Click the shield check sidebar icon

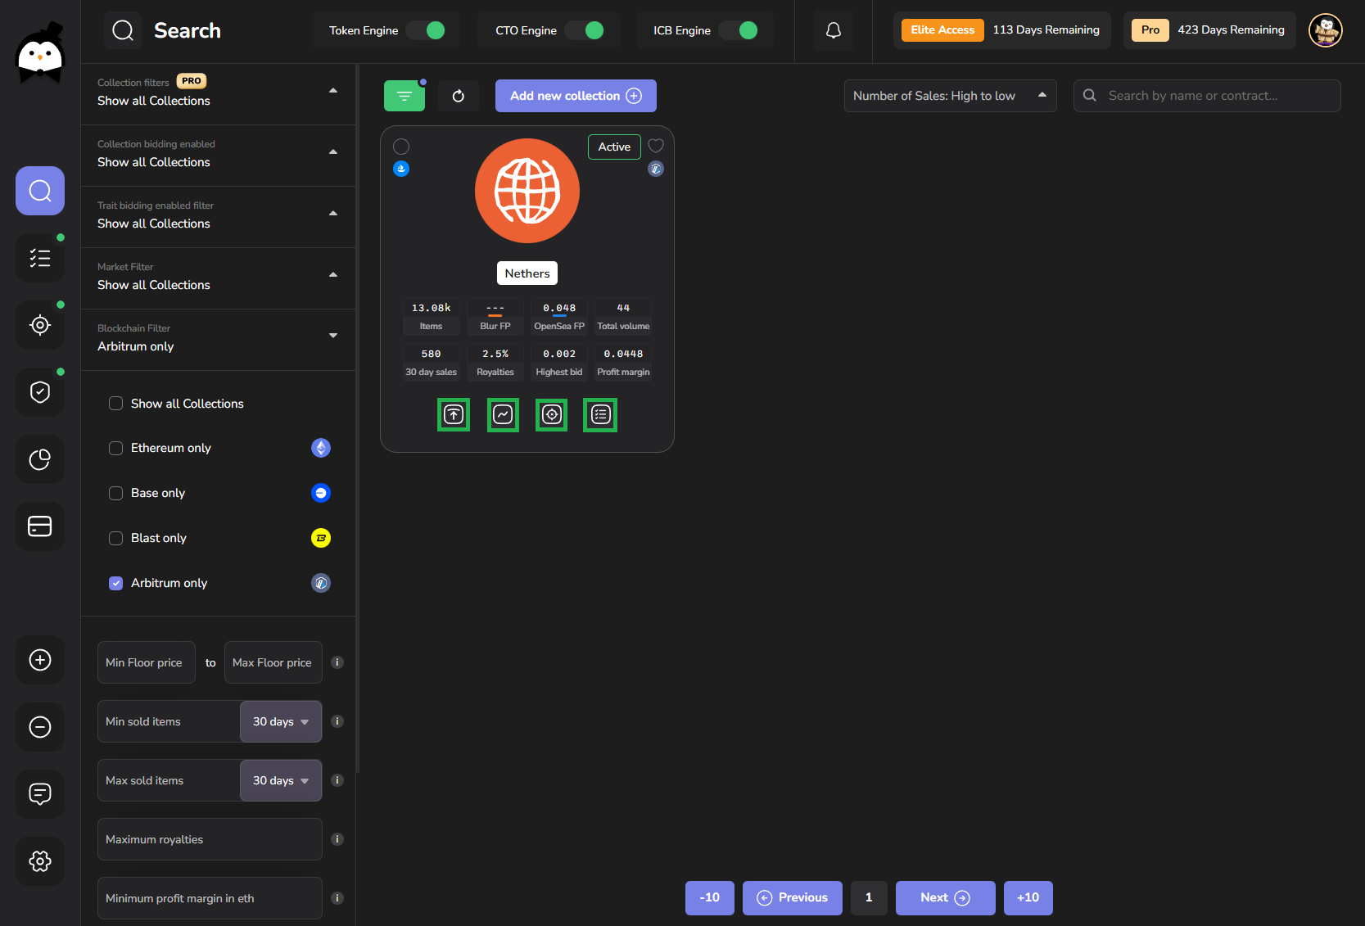pos(40,392)
